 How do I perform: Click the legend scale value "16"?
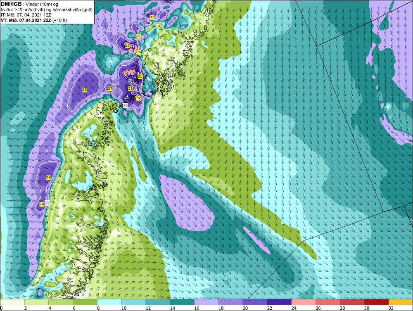197,308
